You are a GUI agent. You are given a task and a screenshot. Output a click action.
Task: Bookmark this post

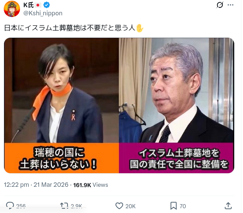tap(173, 206)
